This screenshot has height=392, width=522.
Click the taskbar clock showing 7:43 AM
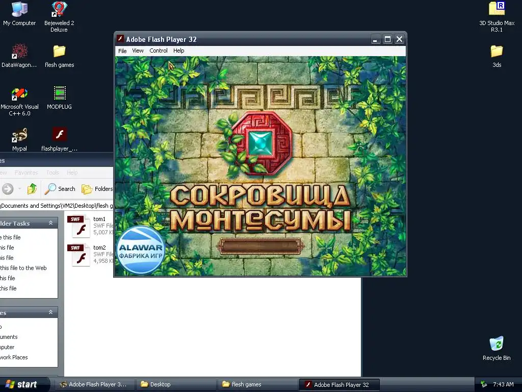click(x=503, y=384)
